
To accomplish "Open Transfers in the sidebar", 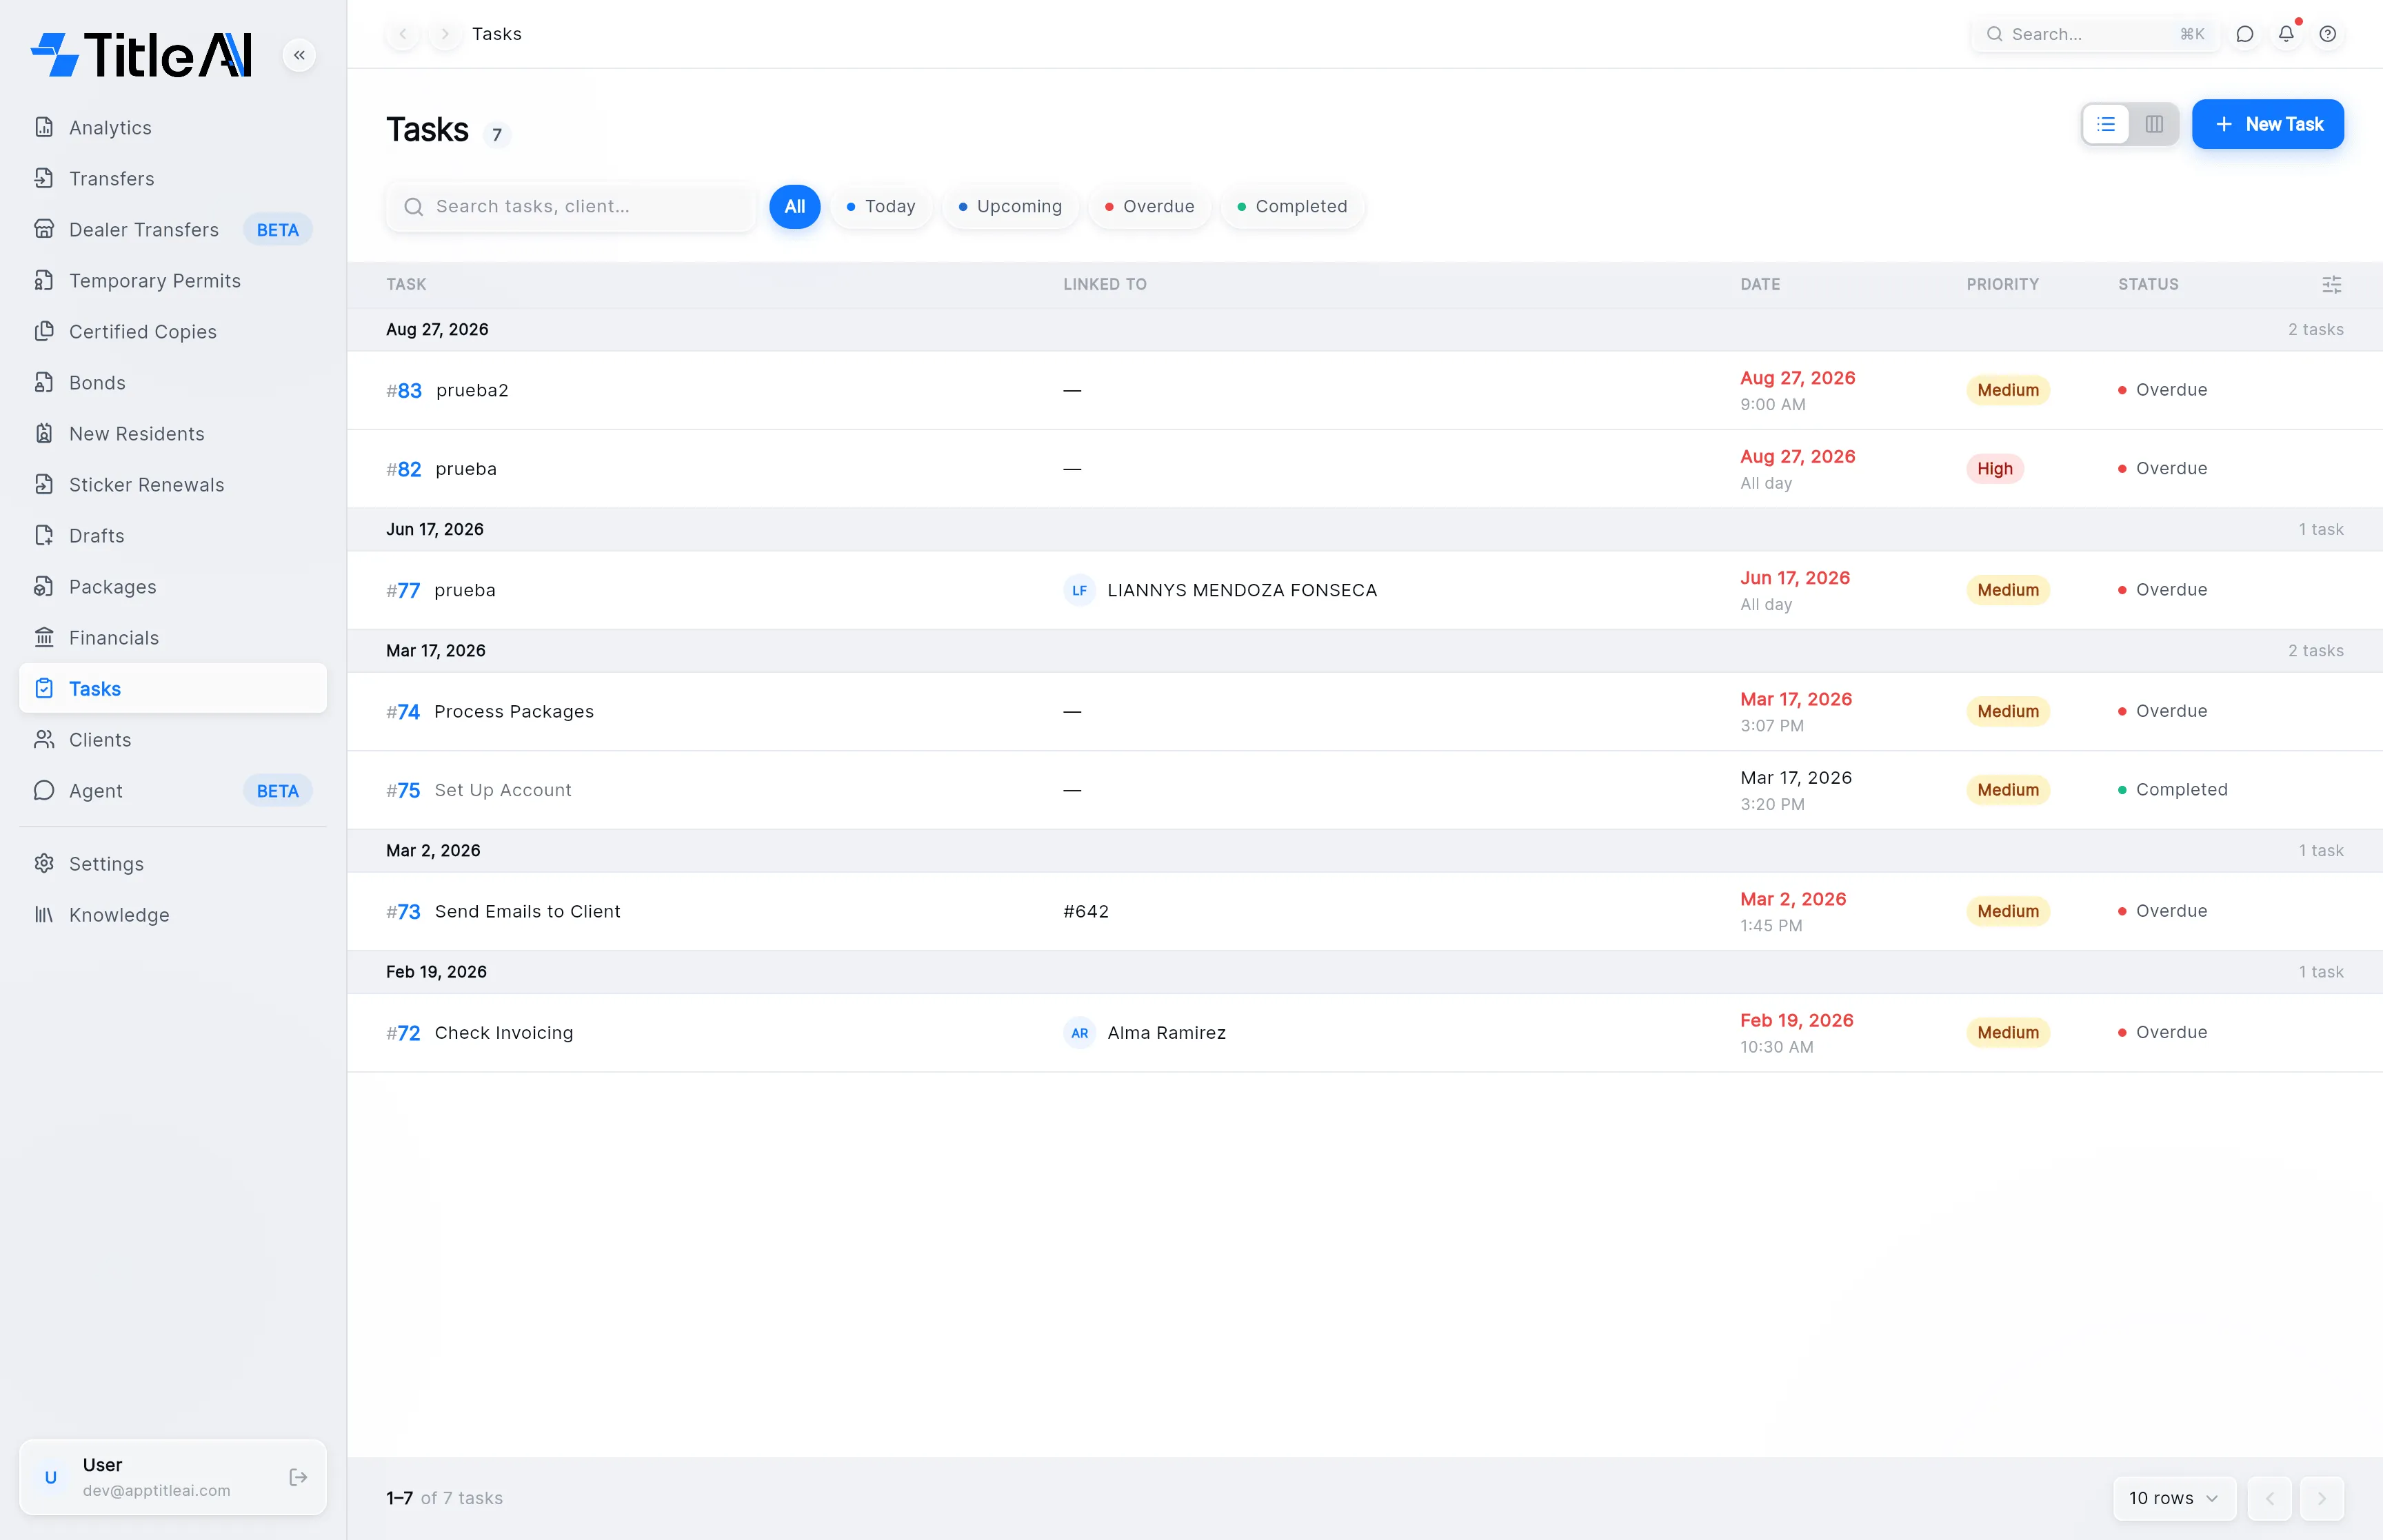I will click(173, 179).
